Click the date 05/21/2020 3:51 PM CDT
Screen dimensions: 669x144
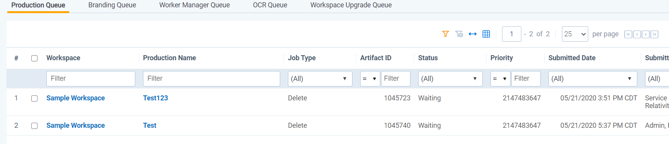pos(599,98)
